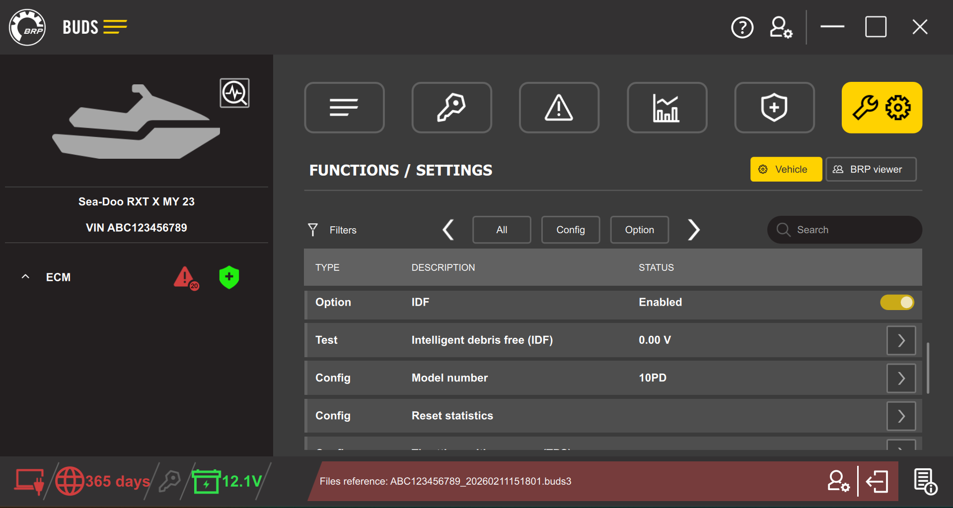This screenshot has height=508, width=953.
Task: Open the file info icon bottom right
Action: [x=925, y=481]
